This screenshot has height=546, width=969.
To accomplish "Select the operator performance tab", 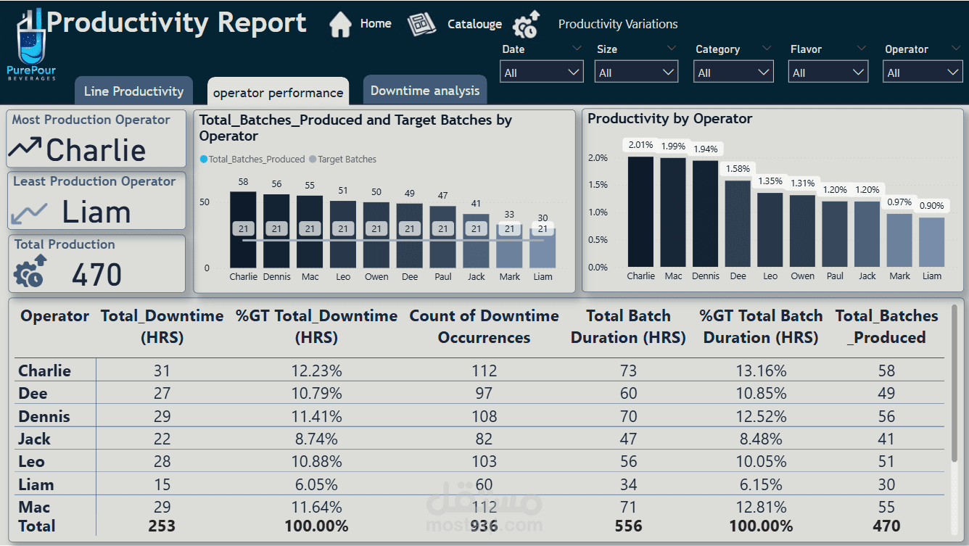I will 278,93.
